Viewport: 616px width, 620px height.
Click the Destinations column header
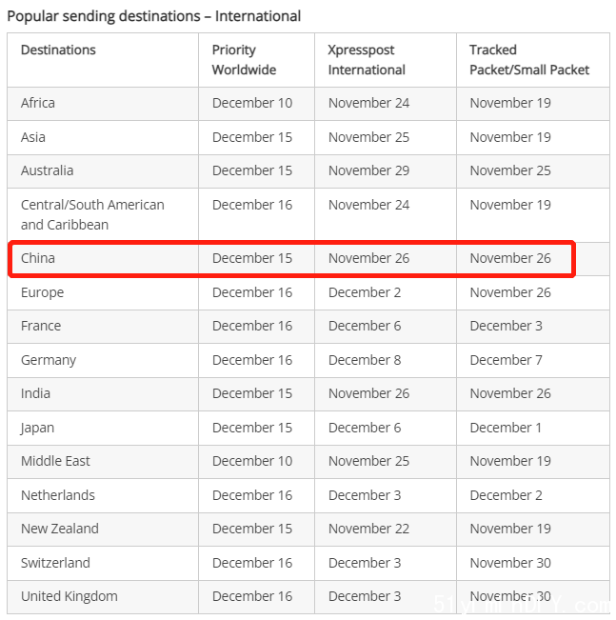(58, 50)
